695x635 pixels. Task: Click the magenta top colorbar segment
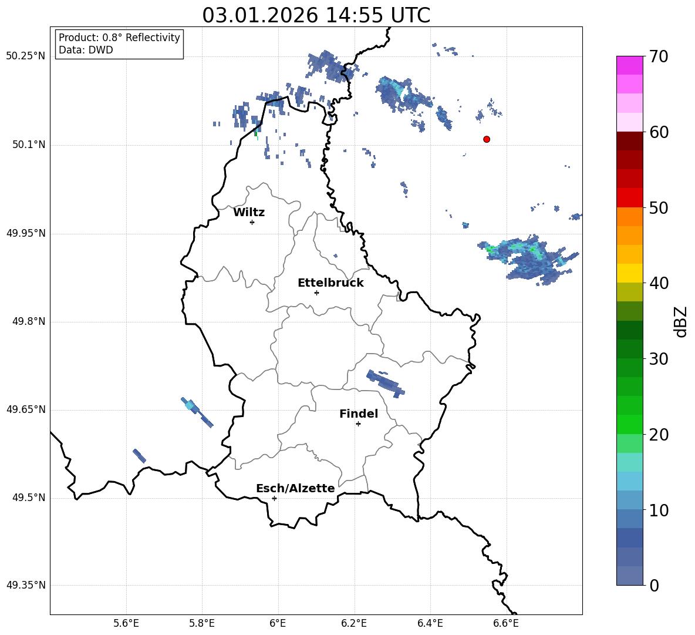point(629,65)
